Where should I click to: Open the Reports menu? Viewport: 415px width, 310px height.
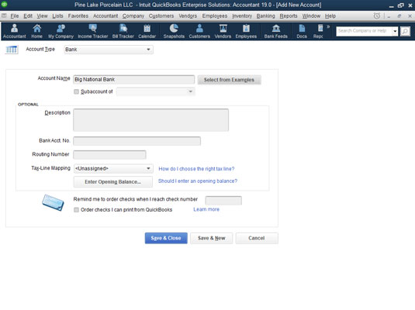[289, 15]
